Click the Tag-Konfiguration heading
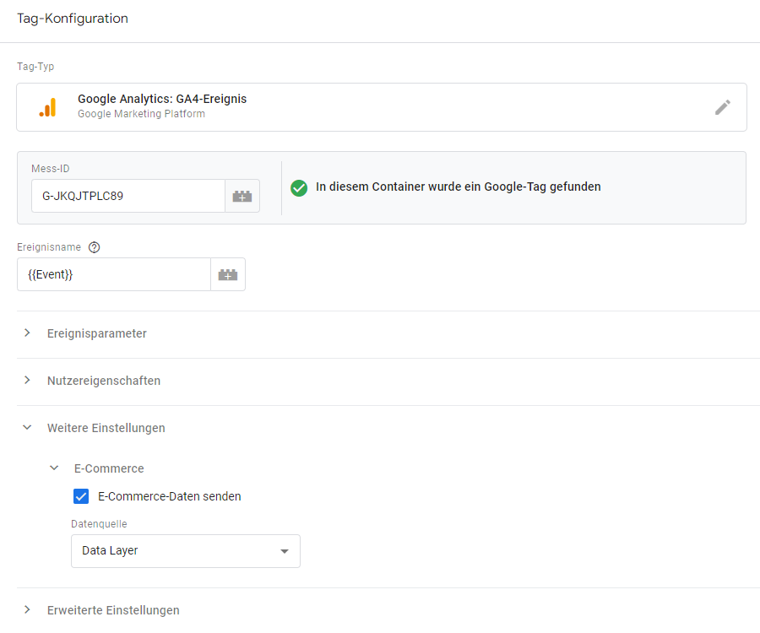Image resolution: width=760 pixels, height=633 pixels. (73, 19)
